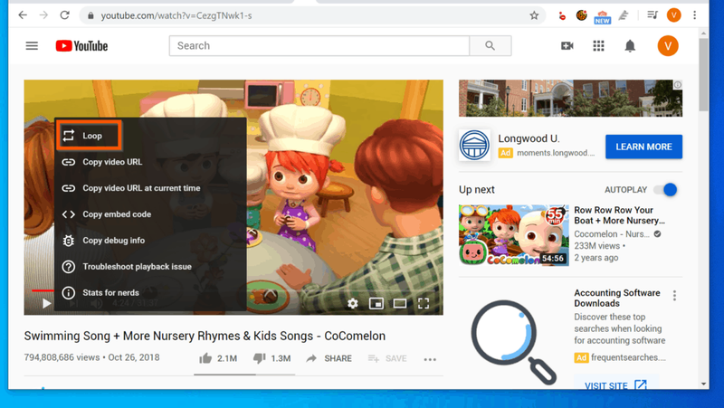Image resolution: width=724 pixels, height=408 pixels.
Task: Play the video
Action: point(46,303)
